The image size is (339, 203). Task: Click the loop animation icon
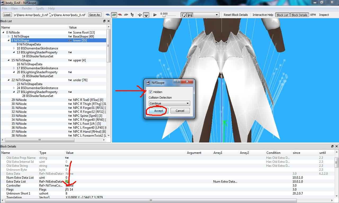pos(184,15)
